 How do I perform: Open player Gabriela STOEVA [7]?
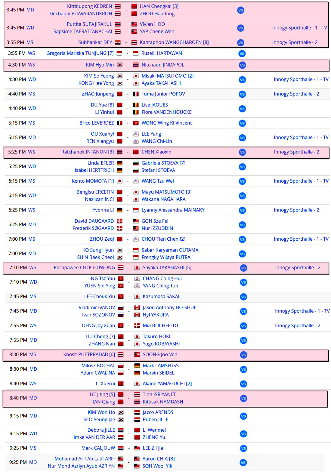coord(163,163)
